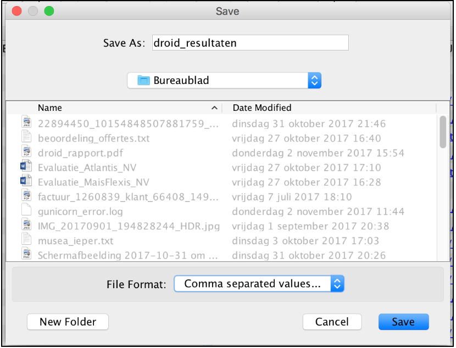Click the folder icon in Bureaublad popup
This screenshot has width=456, height=348.
(143, 81)
